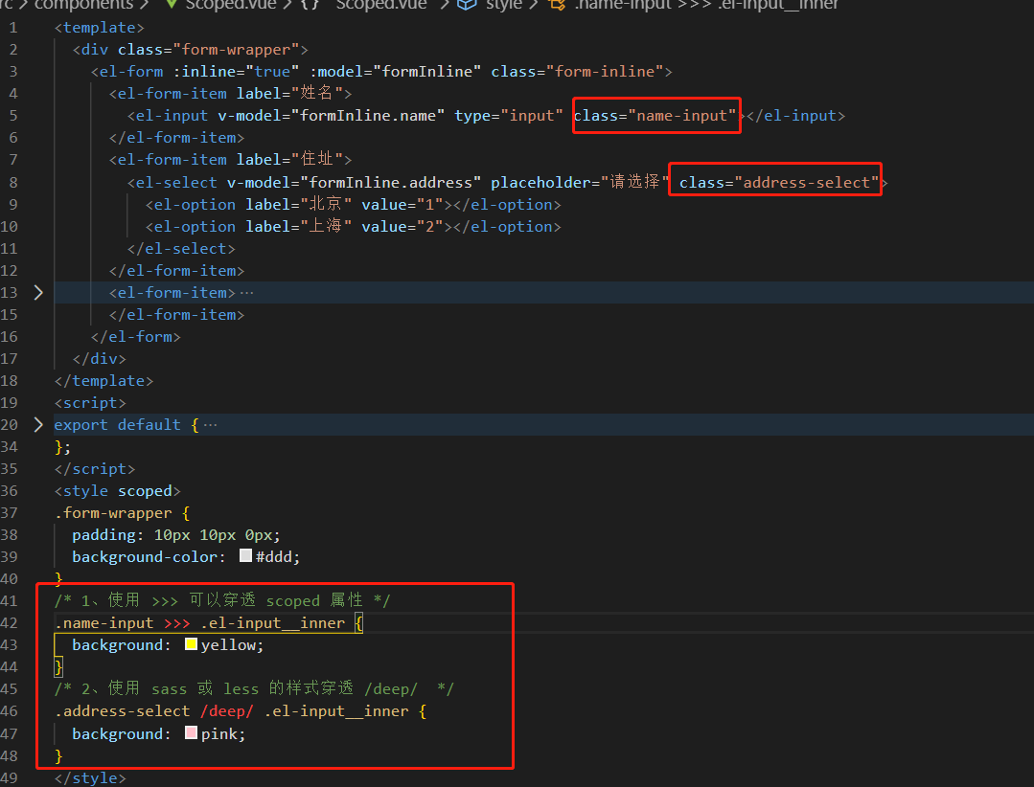Viewport: 1034px width, 787px height.
Task: Click the style cube icon in breadcrumb
Action: [467, 5]
